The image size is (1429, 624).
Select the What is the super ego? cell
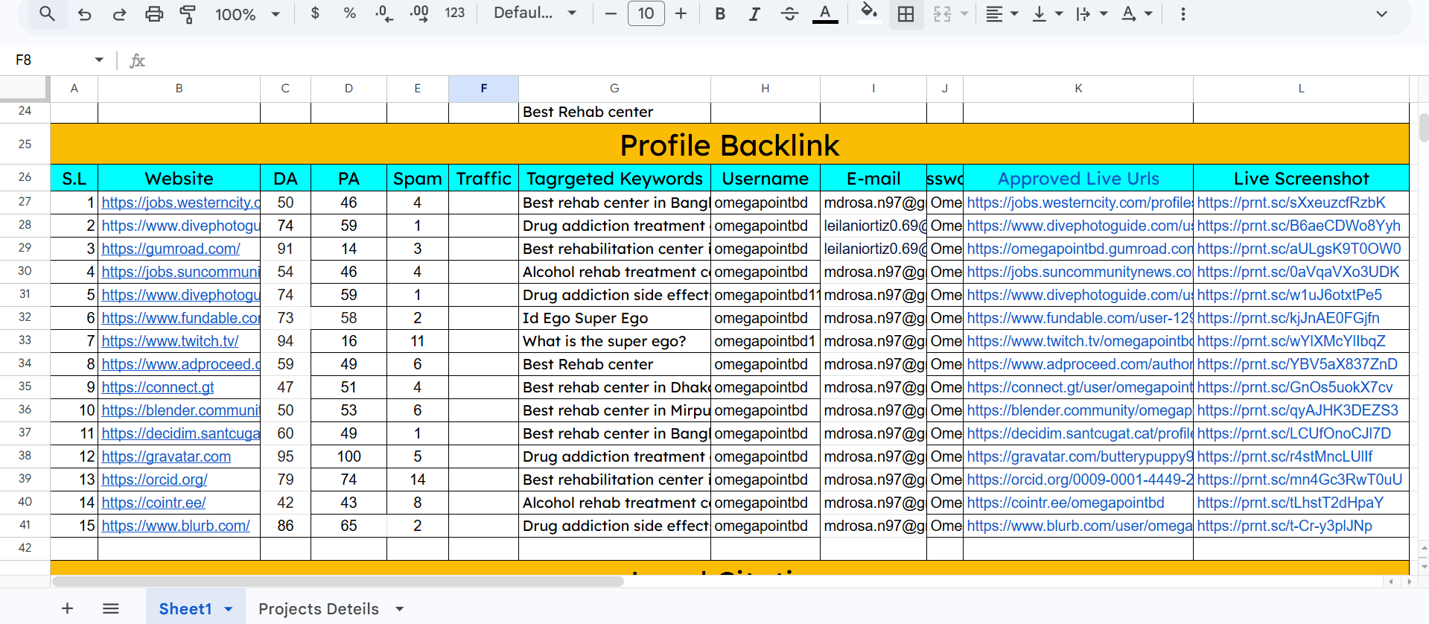(x=614, y=341)
